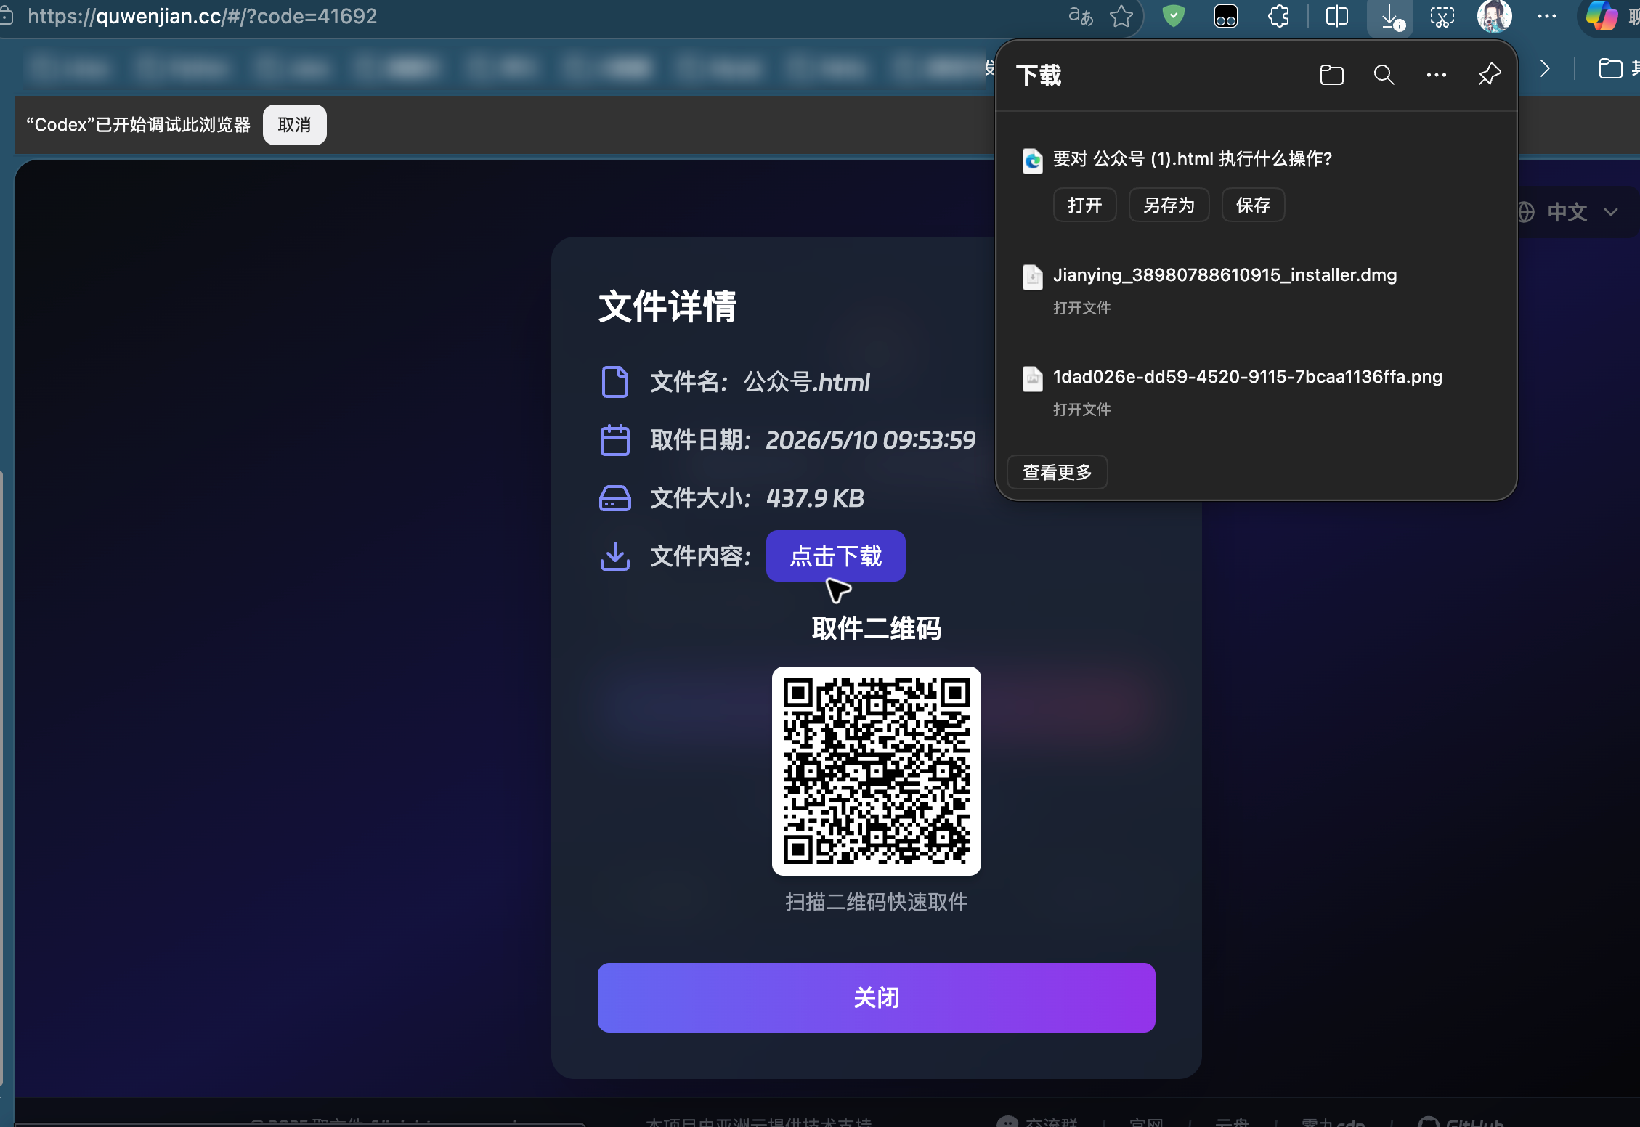
Task: Click the 打开 button for 公众号 (1).html
Action: click(x=1084, y=206)
